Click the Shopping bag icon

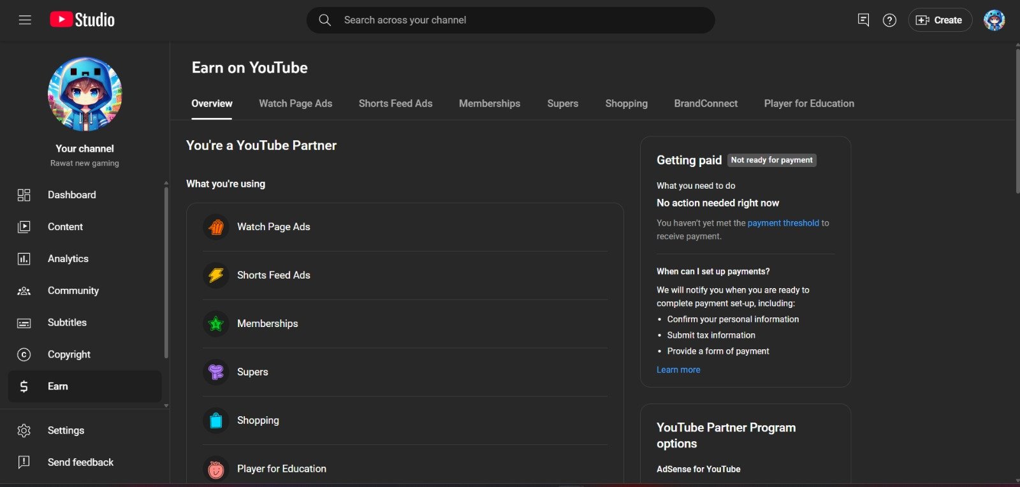216,421
